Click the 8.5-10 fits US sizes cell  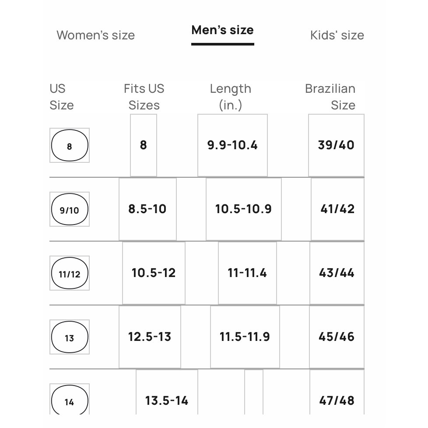click(147, 209)
